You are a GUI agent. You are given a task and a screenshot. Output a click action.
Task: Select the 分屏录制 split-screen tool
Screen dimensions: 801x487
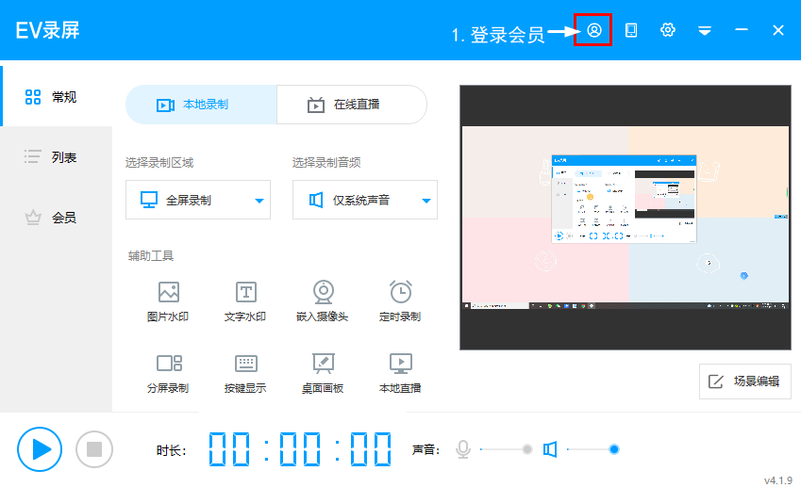pos(168,373)
